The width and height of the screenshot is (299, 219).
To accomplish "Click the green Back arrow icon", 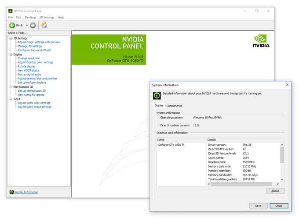I will click(12, 25).
